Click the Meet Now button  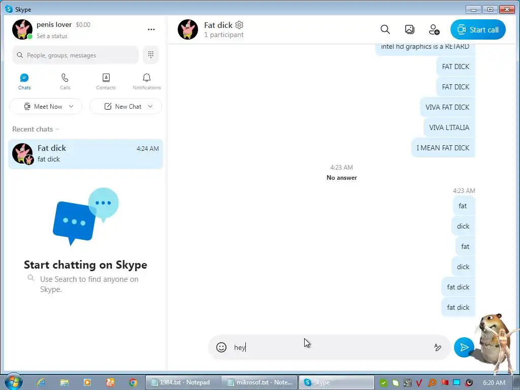[45, 107]
